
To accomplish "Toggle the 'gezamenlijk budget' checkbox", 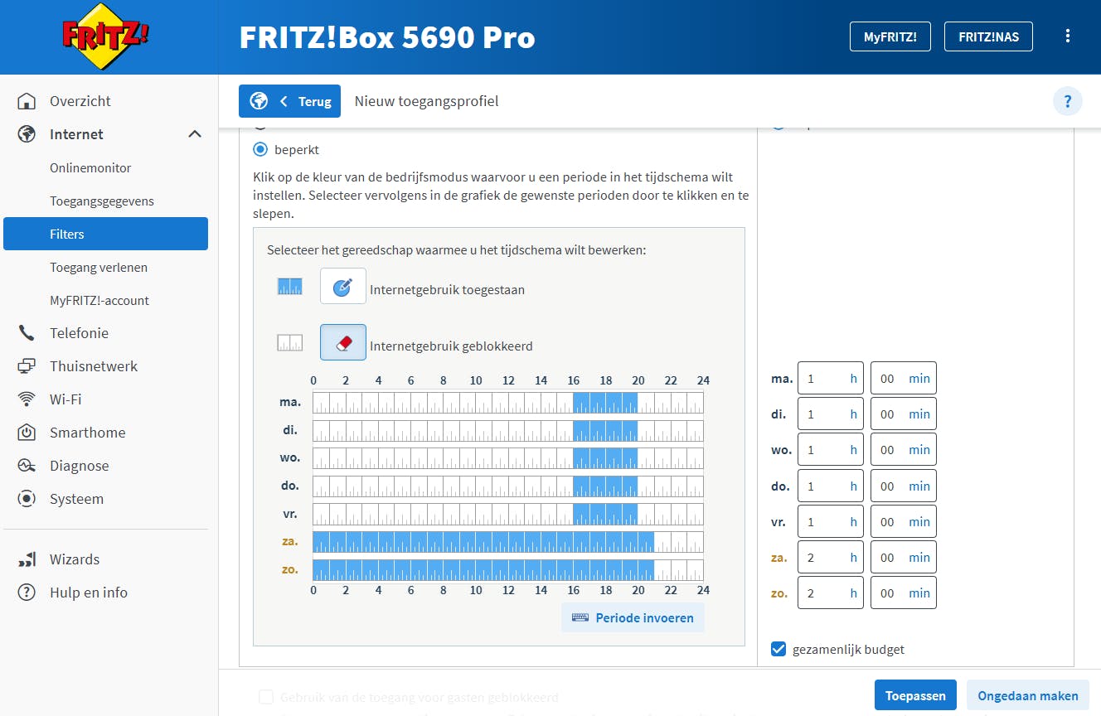I will 778,649.
